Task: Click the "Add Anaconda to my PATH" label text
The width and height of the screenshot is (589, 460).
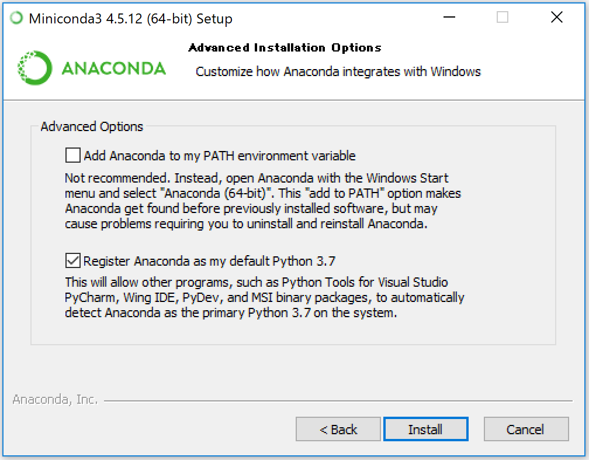Action: pos(219,156)
